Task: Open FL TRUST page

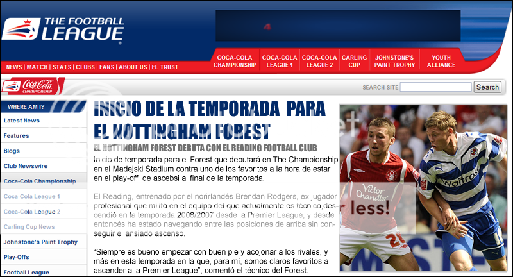Action: coord(165,67)
